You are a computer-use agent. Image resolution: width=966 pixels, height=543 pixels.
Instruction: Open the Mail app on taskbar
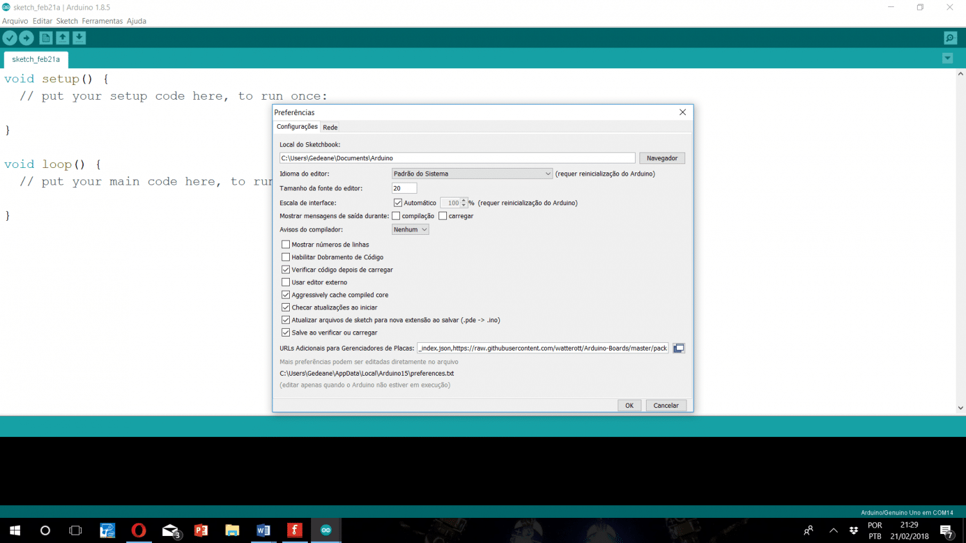[x=170, y=531]
